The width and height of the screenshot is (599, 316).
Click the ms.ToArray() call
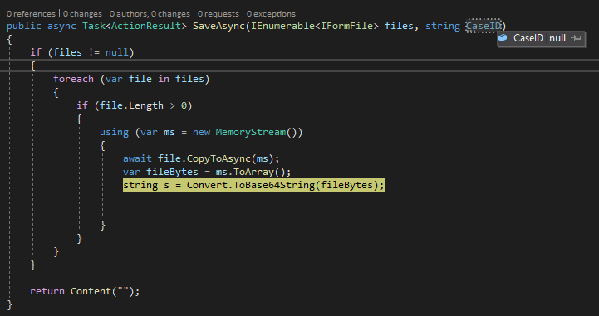tap(250, 172)
